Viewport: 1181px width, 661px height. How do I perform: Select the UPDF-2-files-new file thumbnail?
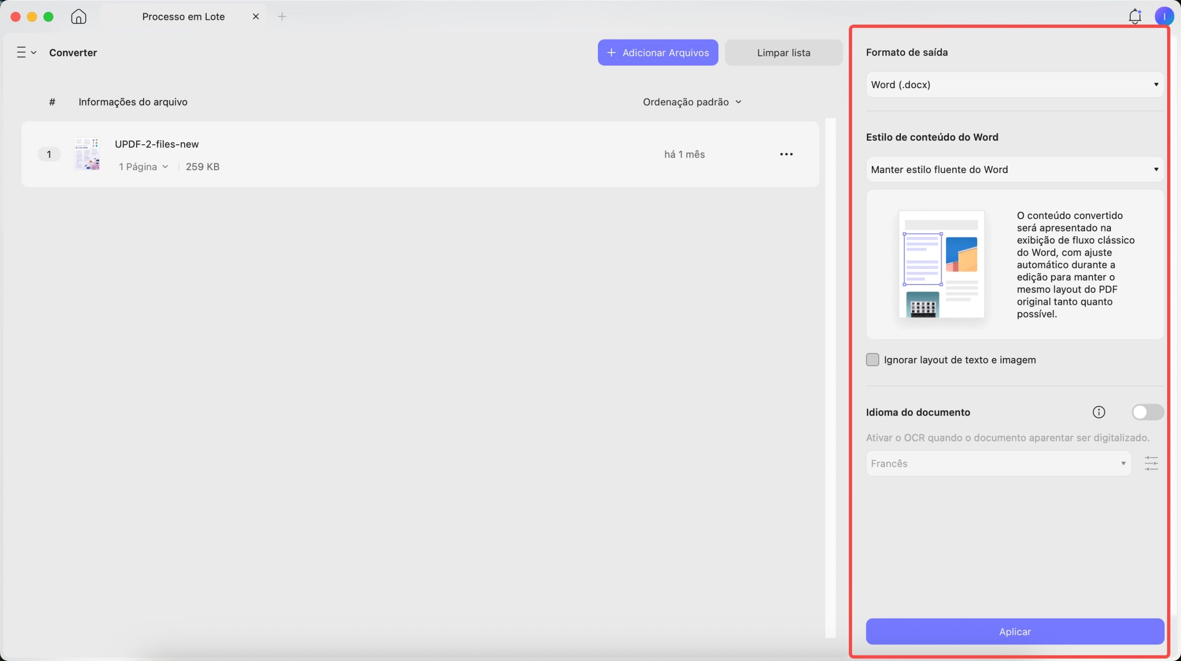tap(87, 154)
